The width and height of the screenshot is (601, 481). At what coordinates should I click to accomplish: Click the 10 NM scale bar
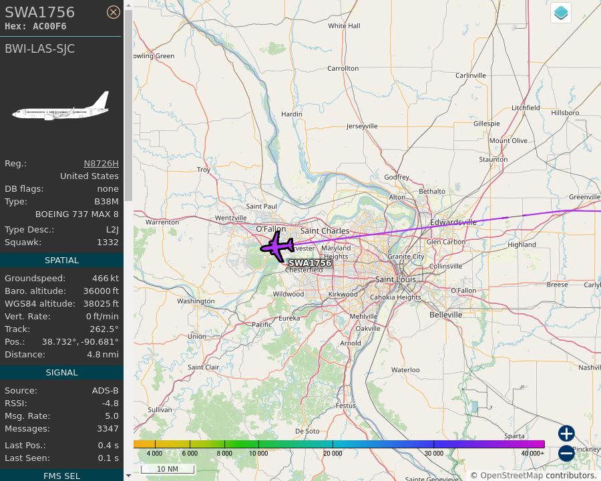coord(168,469)
